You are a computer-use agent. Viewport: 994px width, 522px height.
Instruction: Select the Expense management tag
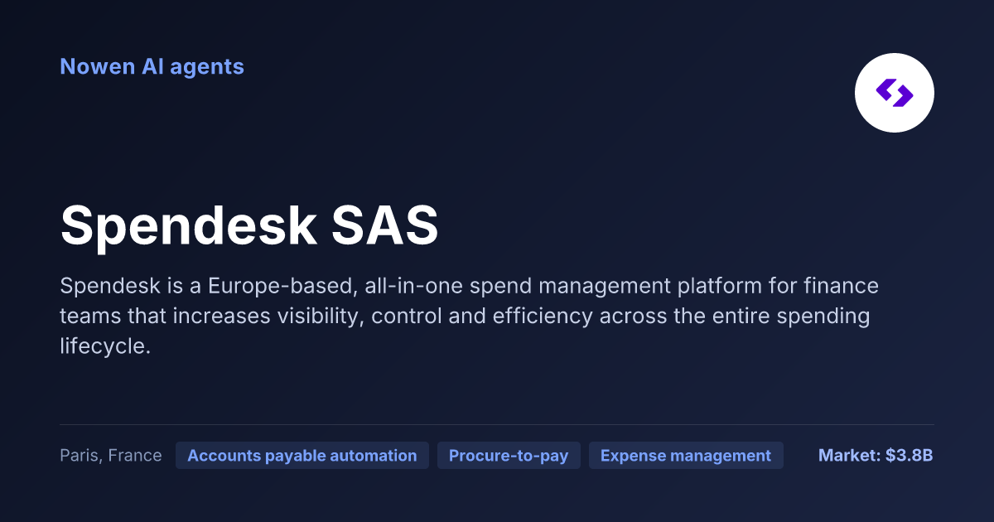coord(686,456)
